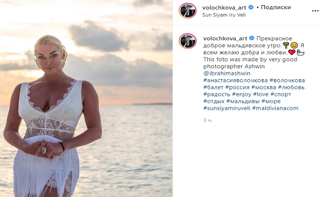This screenshot has height=197, width=320.
Task: Open the profile avatar in the post header
Action: pos(187,11)
